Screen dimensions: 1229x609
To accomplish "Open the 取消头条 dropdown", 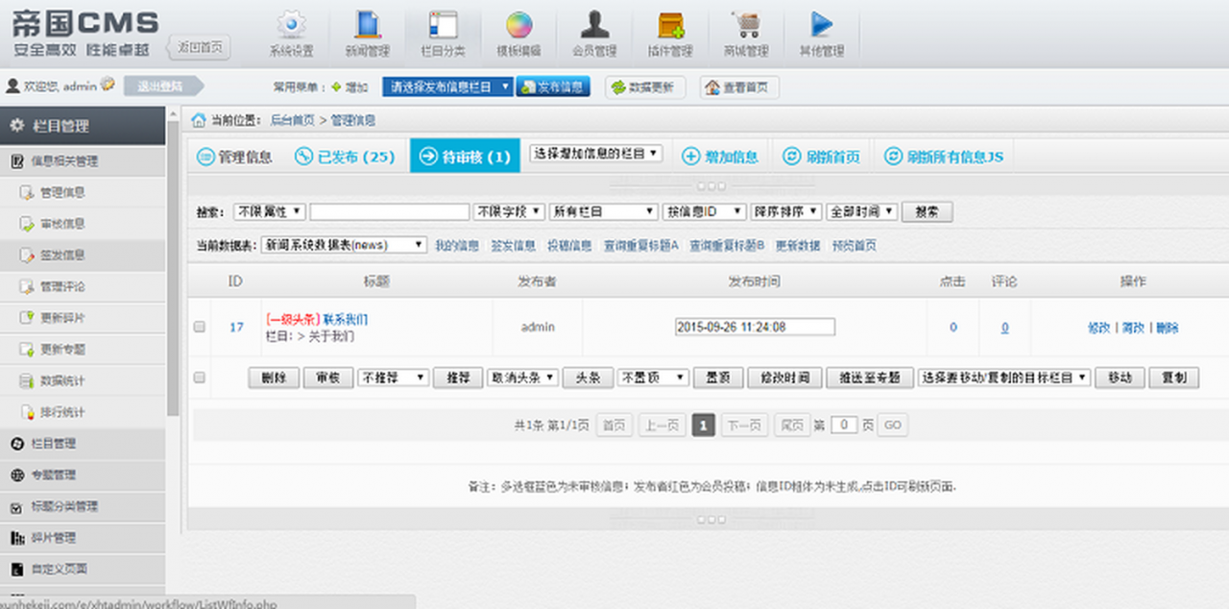I will coord(522,378).
